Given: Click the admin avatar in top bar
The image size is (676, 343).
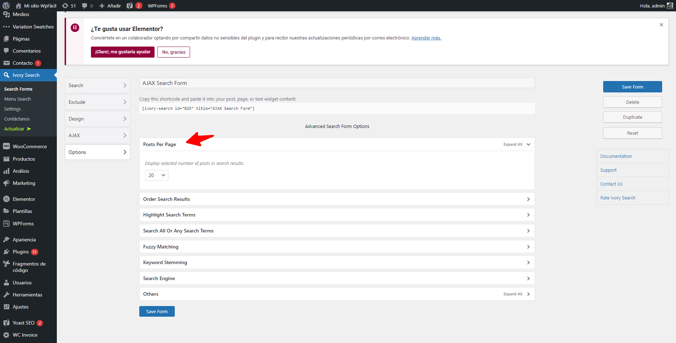Looking at the screenshot, I should coord(670,6).
